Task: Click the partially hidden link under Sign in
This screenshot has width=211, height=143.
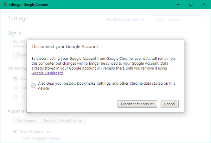Action: pos(19,46)
